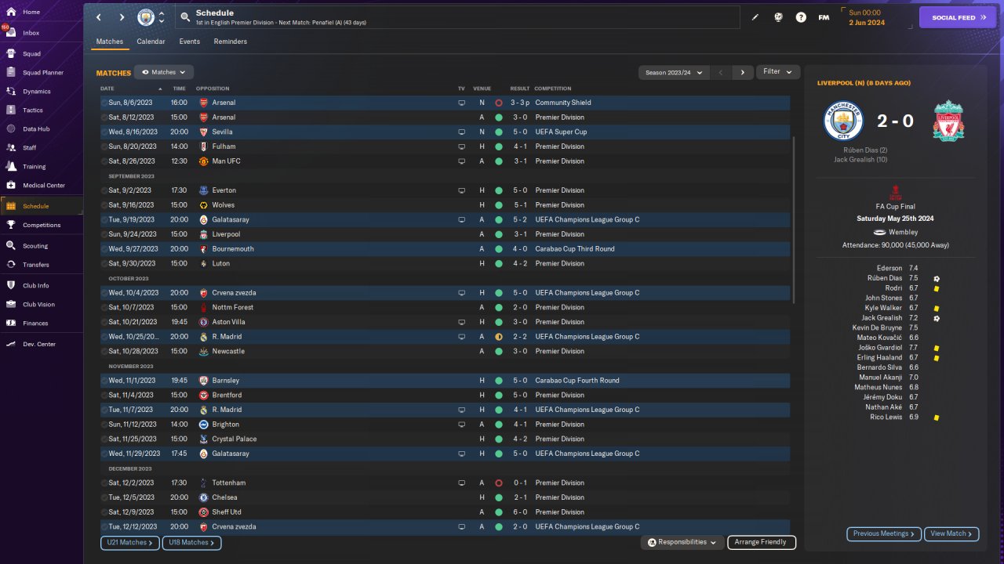Click the FM logo button

pos(824,17)
